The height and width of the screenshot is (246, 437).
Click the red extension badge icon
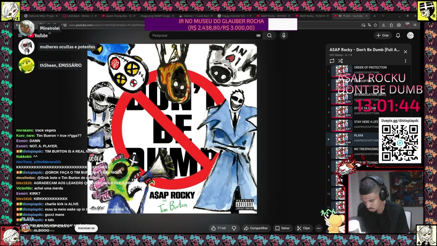(x=407, y=25)
